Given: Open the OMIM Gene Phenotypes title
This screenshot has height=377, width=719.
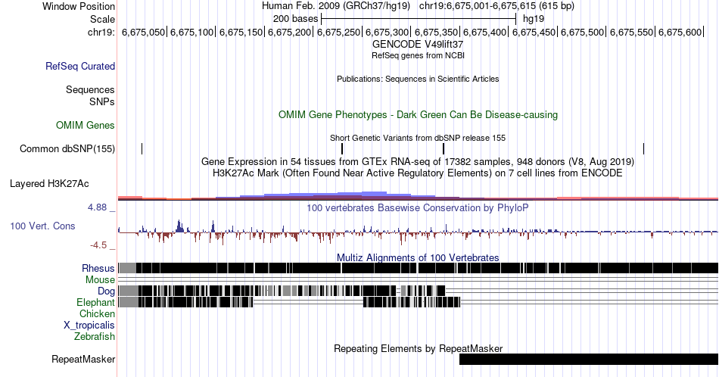Looking at the screenshot, I should click(x=418, y=114).
